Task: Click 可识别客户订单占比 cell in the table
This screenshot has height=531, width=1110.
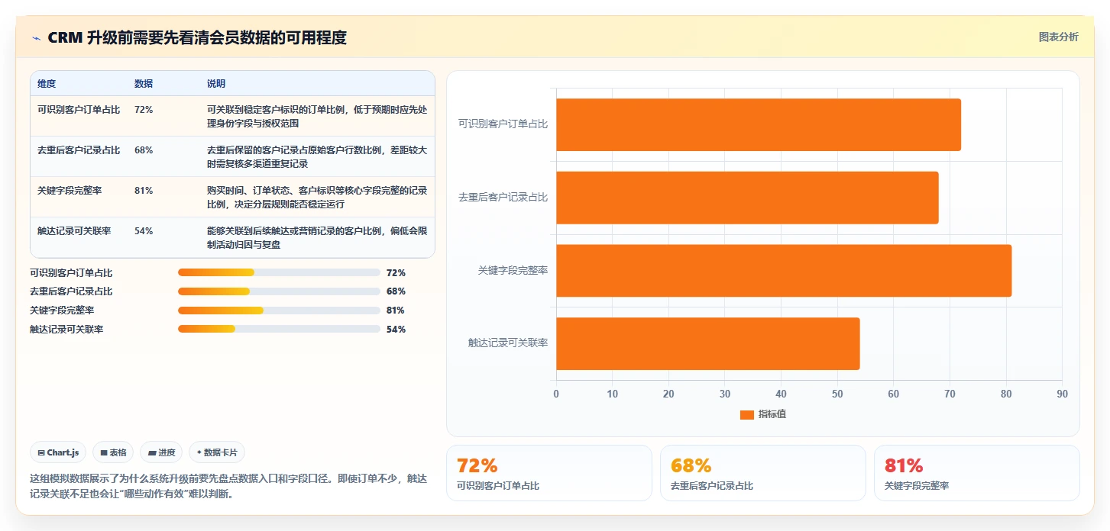Action: [79, 110]
